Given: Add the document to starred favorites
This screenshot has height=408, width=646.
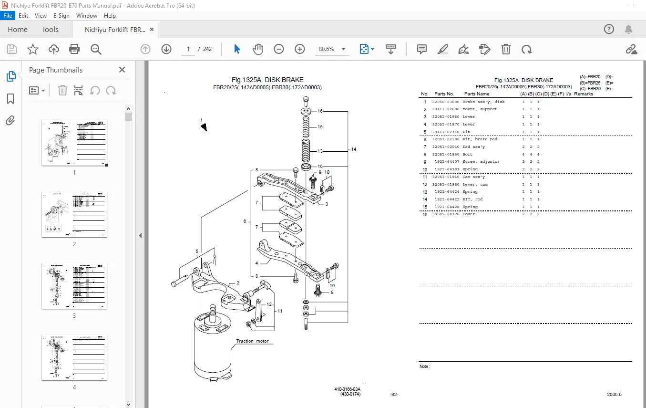Looking at the screenshot, I should click(32, 49).
